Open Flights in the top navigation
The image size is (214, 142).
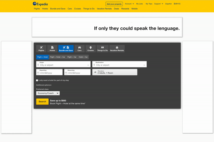[x=37, y=9]
